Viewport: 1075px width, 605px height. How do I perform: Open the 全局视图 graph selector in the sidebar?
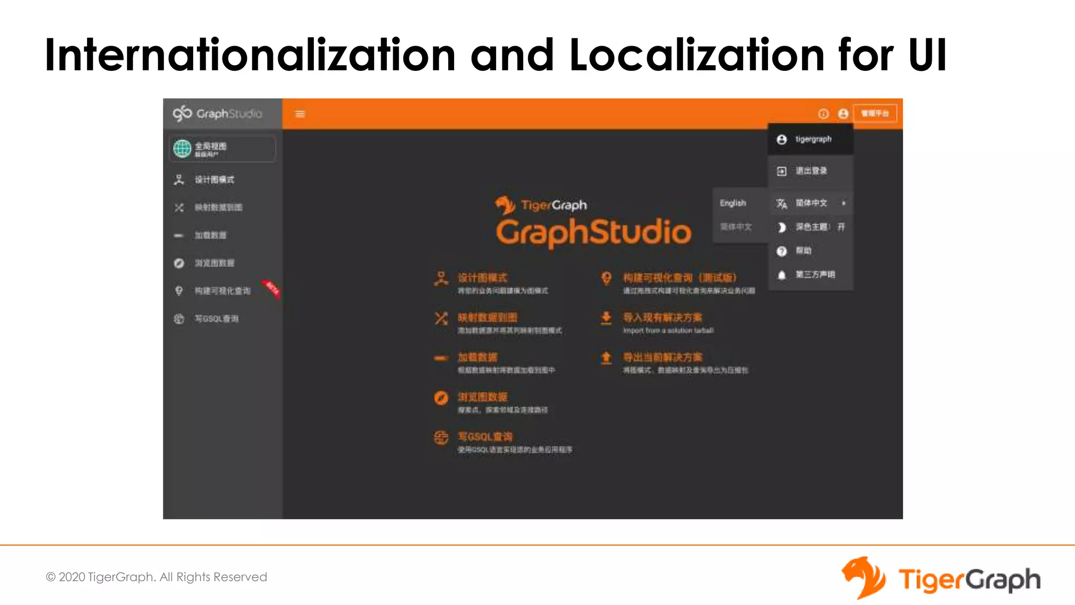[x=223, y=149]
